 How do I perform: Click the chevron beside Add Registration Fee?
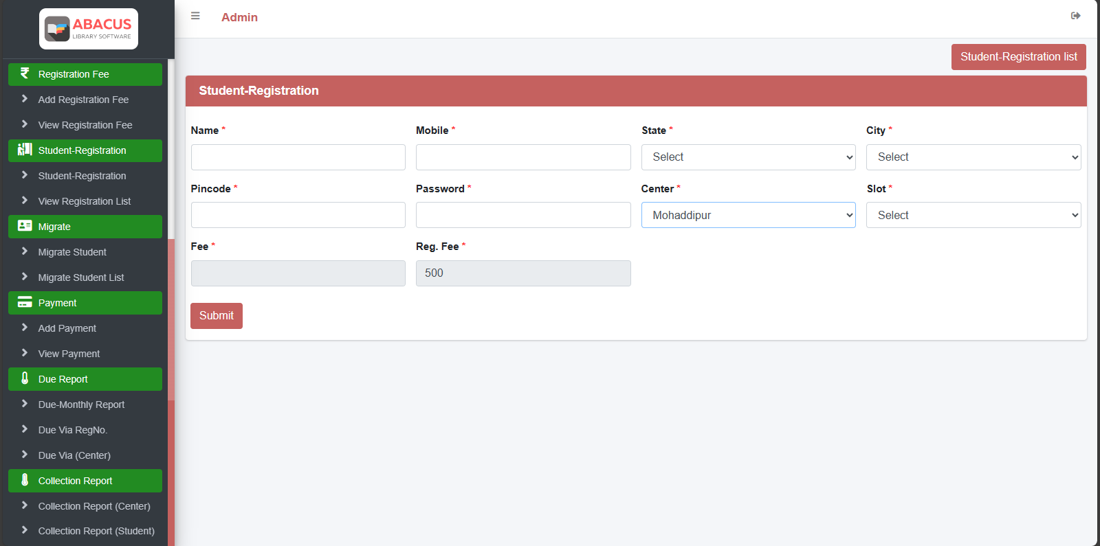(x=25, y=99)
